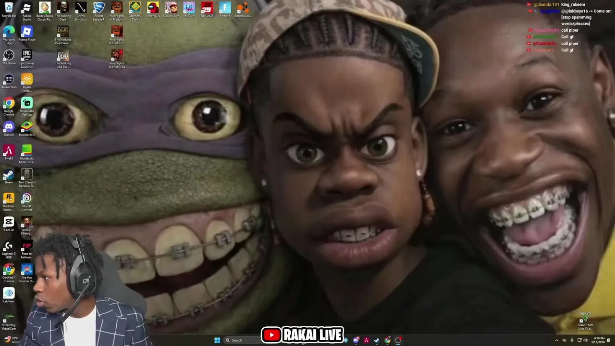Expand hidden system tray icons chevron
Image resolution: width=615 pixels, height=346 pixels.
556,340
